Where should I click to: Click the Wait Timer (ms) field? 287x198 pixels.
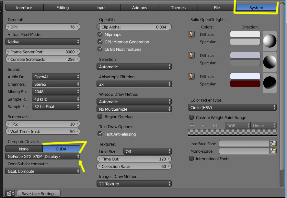[x=43, y=131]
